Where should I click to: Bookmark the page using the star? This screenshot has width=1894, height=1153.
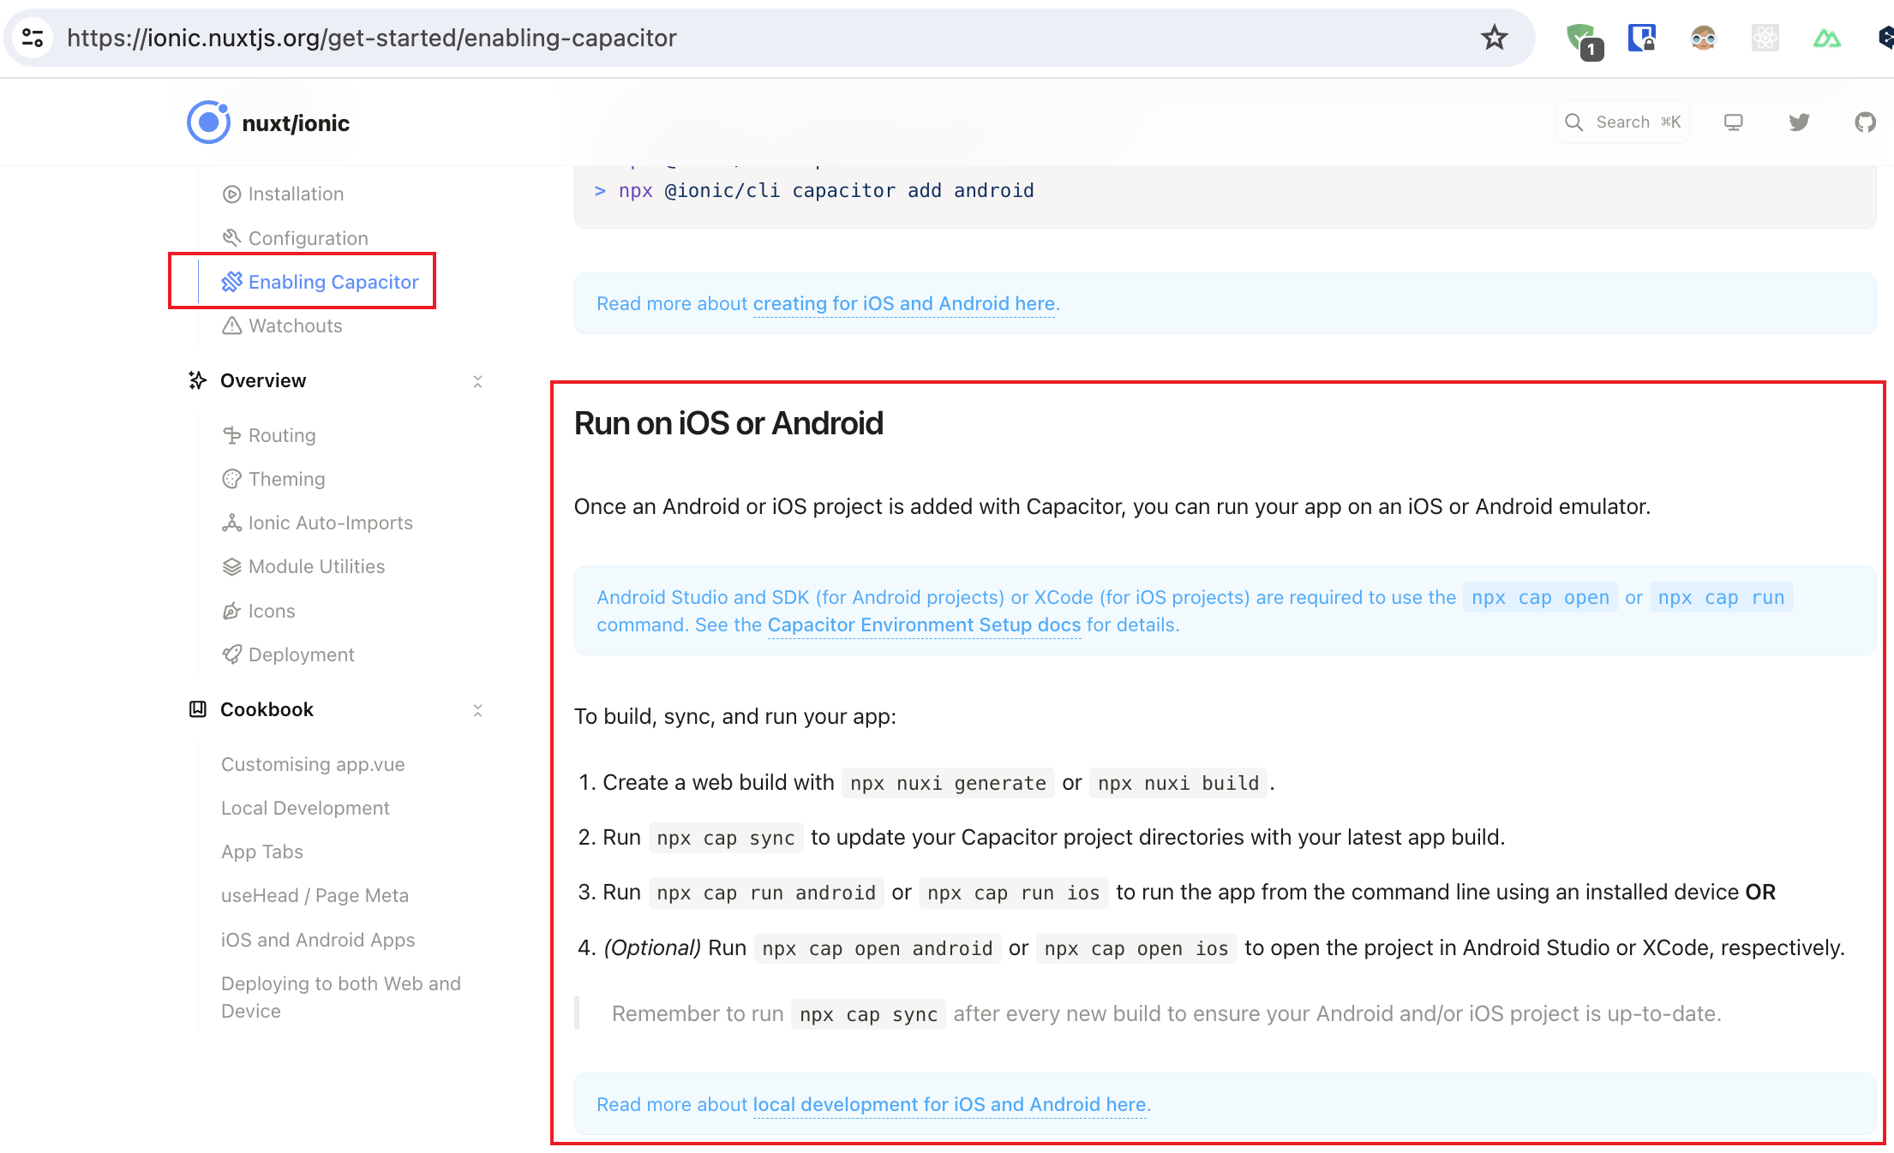point(1495,37)
